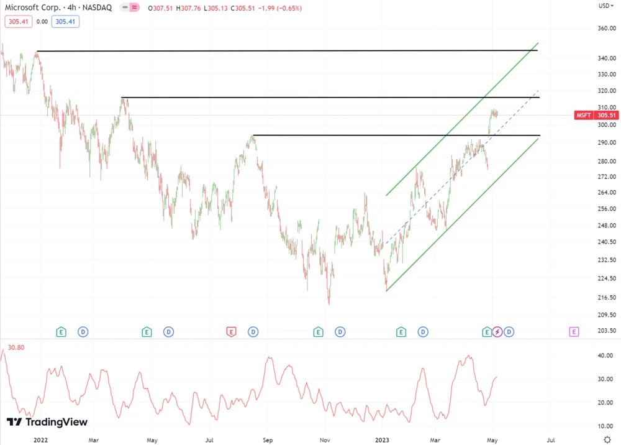Select the black horizontal line near 294

(396, 135)
